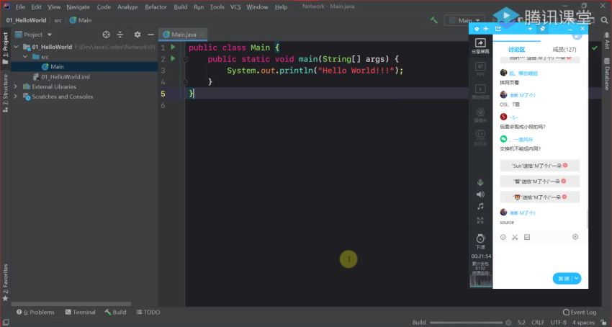
Task: Click the Build progress bar in status bar
Action: click(x=467, y=322)
